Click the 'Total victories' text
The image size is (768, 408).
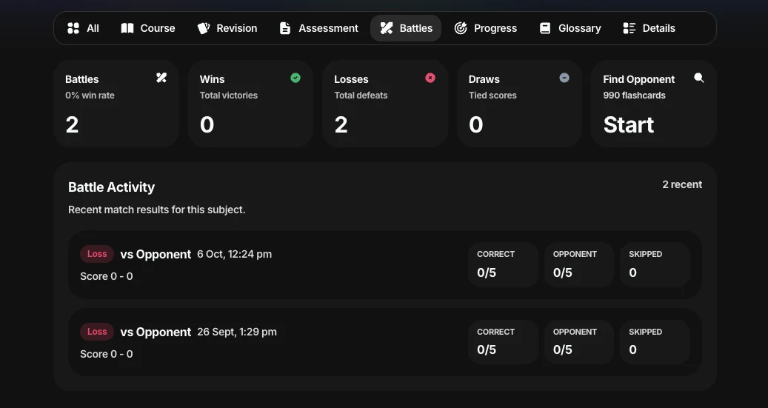point(229,96)
